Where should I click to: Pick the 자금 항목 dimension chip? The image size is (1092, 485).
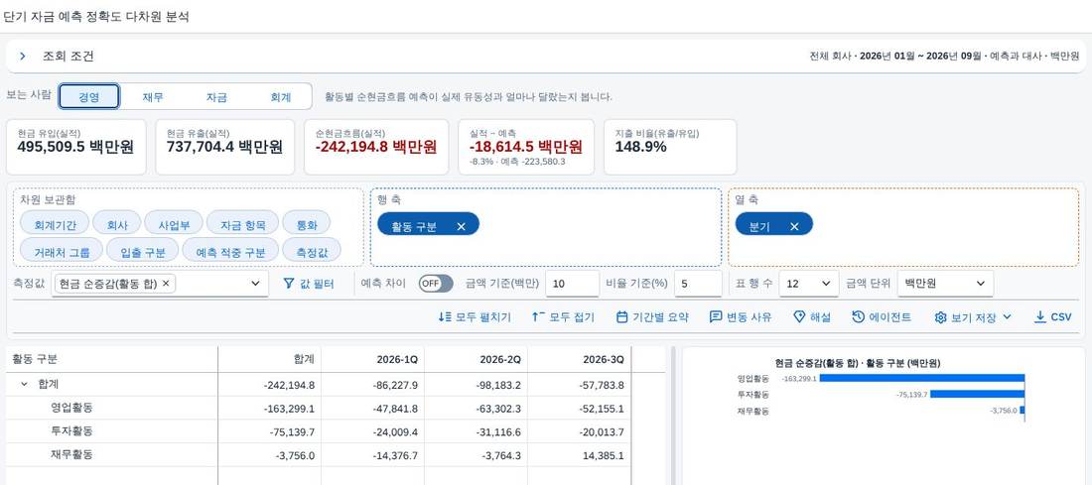pyautogui.click(x=242, y=225)
